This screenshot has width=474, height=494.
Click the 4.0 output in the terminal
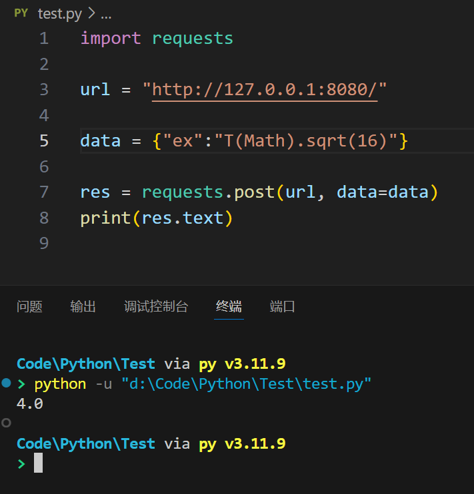(x=29, y=403)
